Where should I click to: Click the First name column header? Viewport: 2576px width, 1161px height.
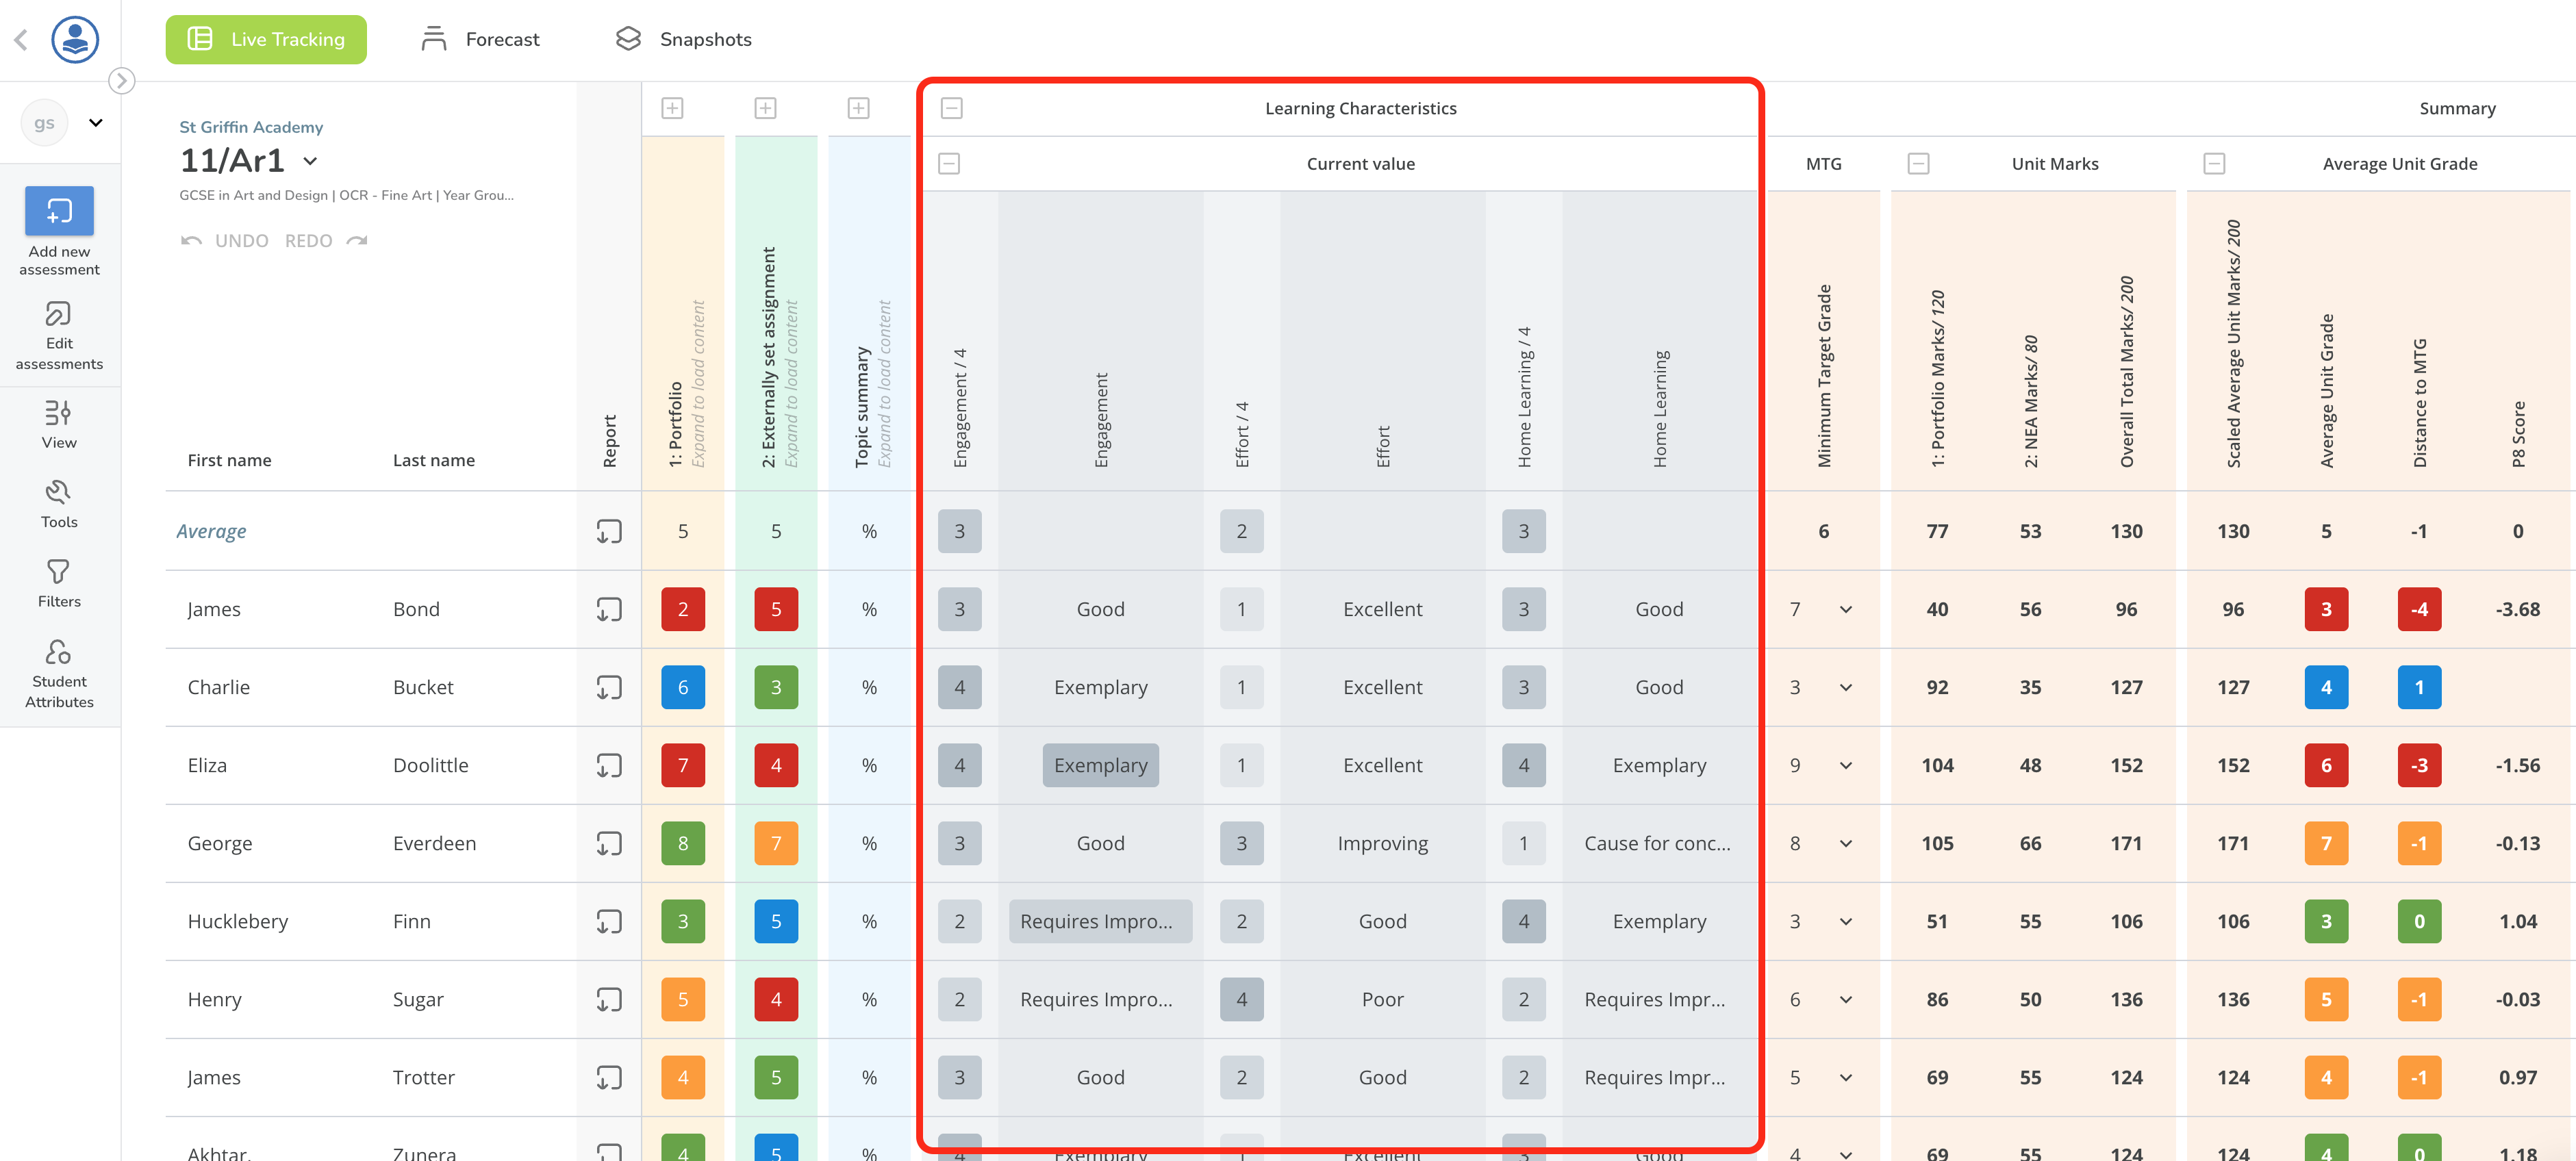click(x=229, y=460)
